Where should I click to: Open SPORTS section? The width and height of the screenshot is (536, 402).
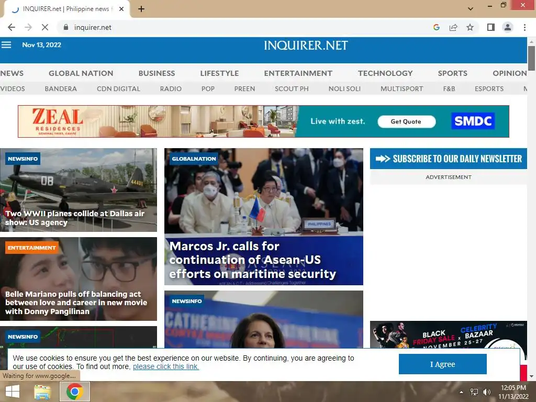tap(453, 73)
